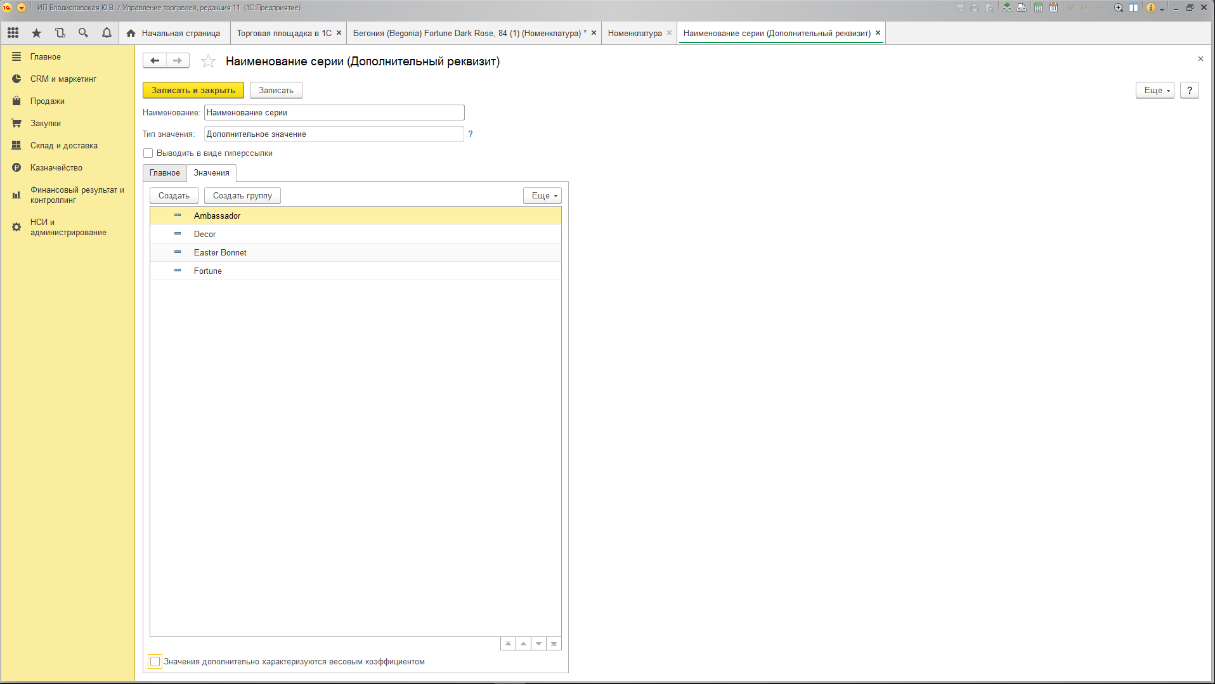Open the History icon in toolbar

[60, 33]
